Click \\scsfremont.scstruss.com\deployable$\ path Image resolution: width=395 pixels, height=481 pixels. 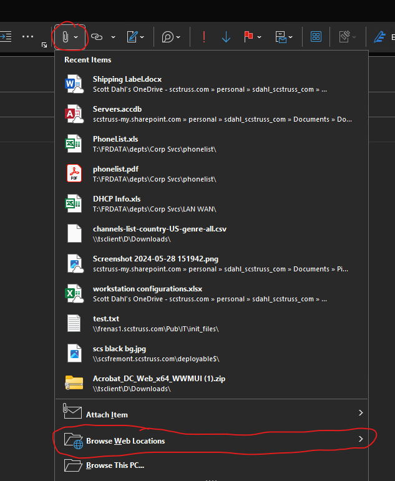coord(156,359)
